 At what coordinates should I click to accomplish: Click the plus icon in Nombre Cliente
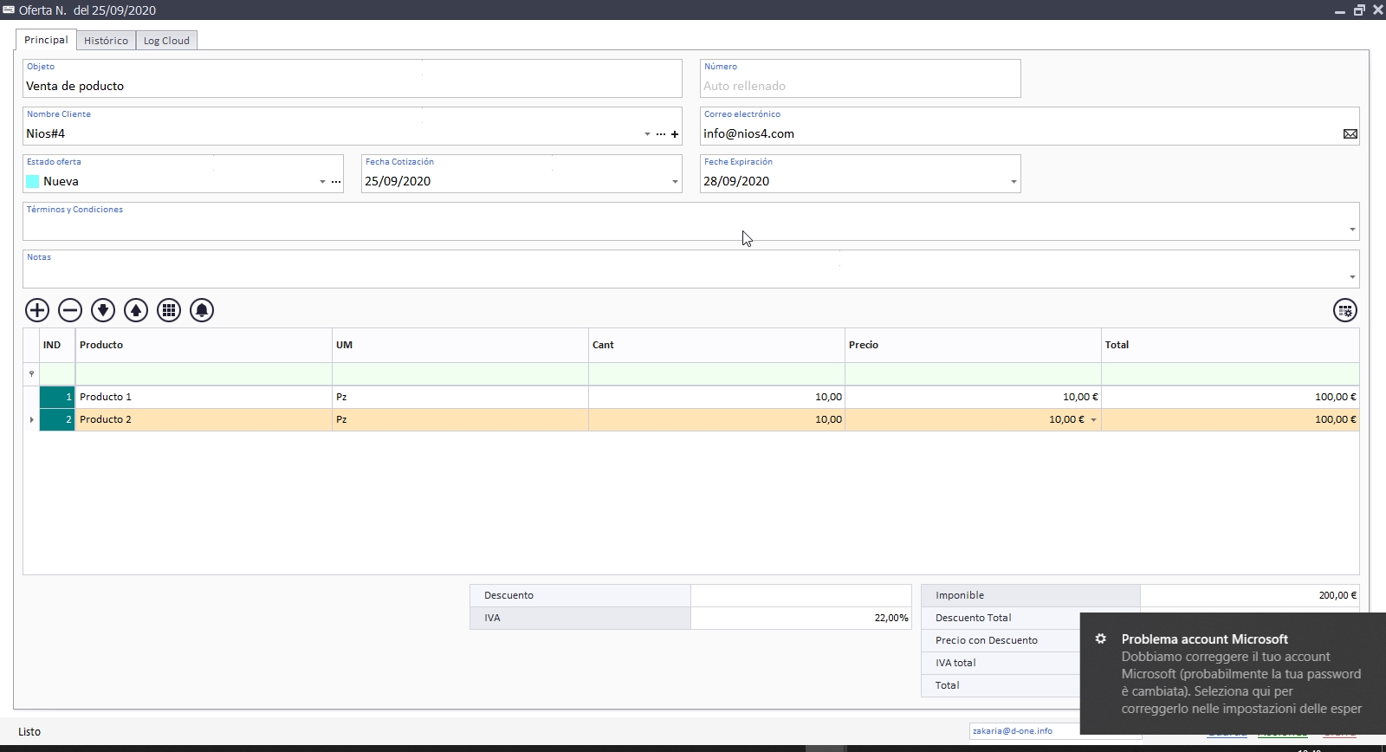[x=675, y=134]
